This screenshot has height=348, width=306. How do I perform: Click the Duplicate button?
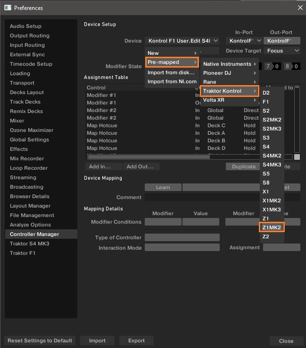coord(243,167)
